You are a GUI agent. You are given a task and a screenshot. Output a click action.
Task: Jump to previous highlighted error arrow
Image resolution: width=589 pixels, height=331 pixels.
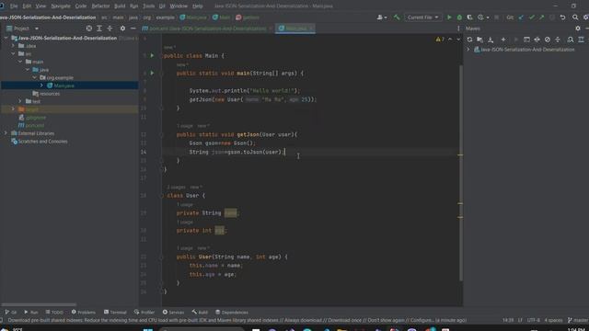point(450,39)
